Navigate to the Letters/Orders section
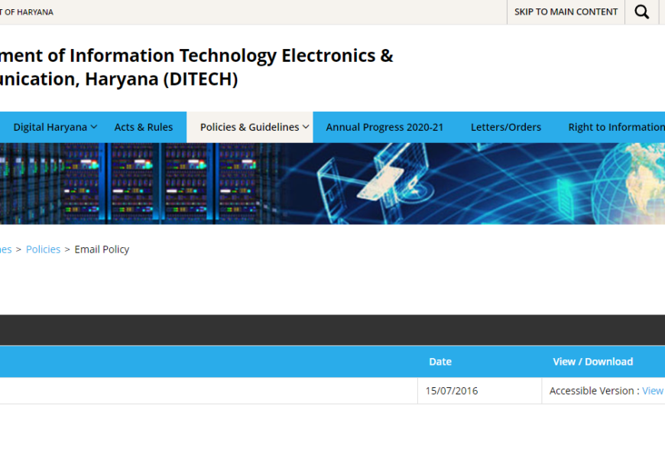Image resolution: width=665 pixels, height=459 pixels. (x=506, y=127)
